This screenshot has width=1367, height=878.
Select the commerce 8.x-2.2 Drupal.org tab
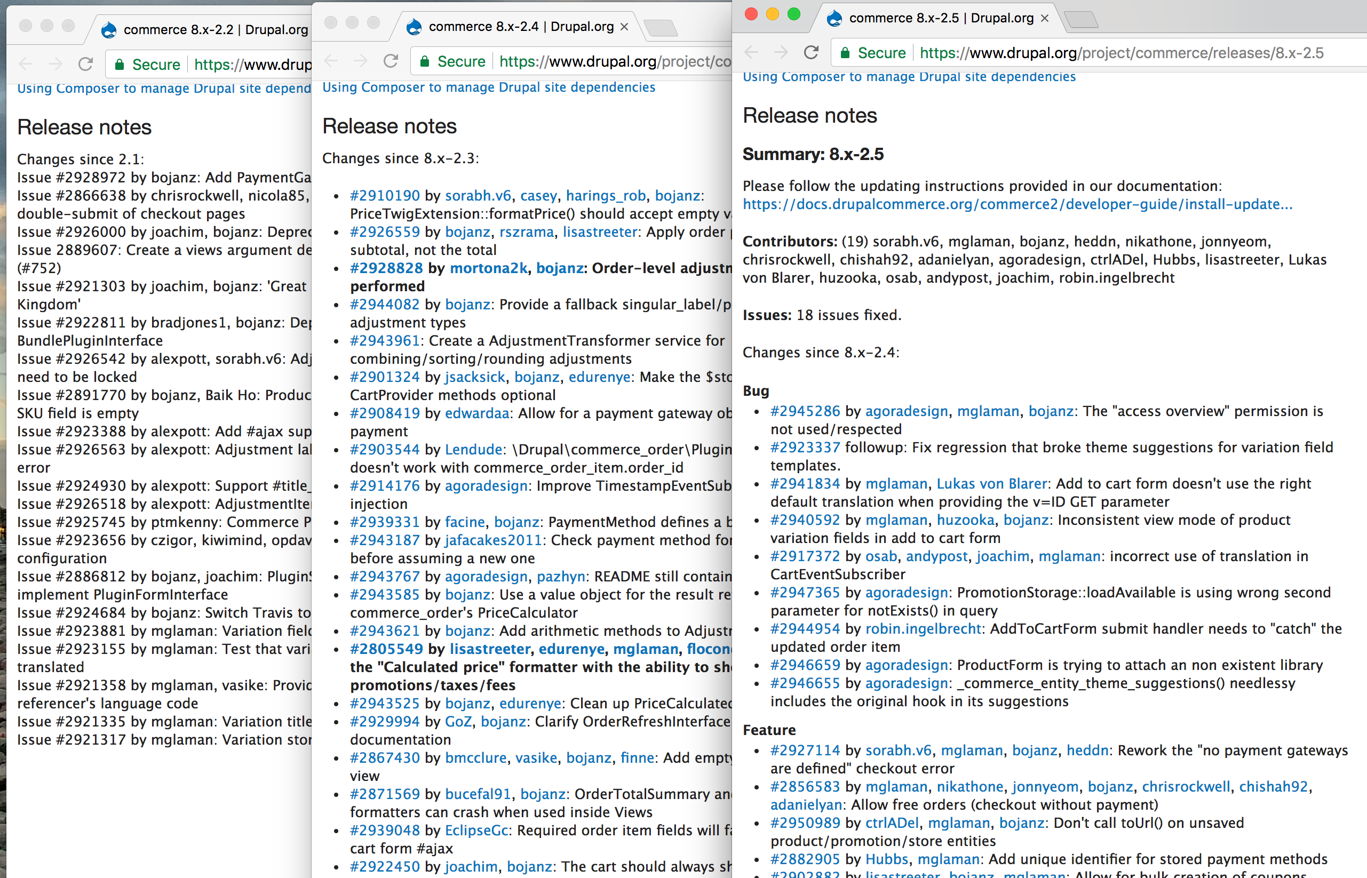[205, 30]
